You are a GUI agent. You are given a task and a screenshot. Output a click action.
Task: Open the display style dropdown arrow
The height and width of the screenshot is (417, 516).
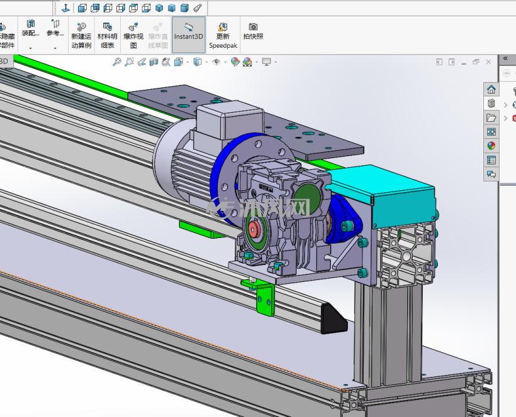(x=206, y=62)
